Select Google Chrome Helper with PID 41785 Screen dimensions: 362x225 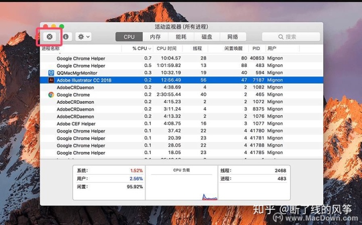(182, 153)
